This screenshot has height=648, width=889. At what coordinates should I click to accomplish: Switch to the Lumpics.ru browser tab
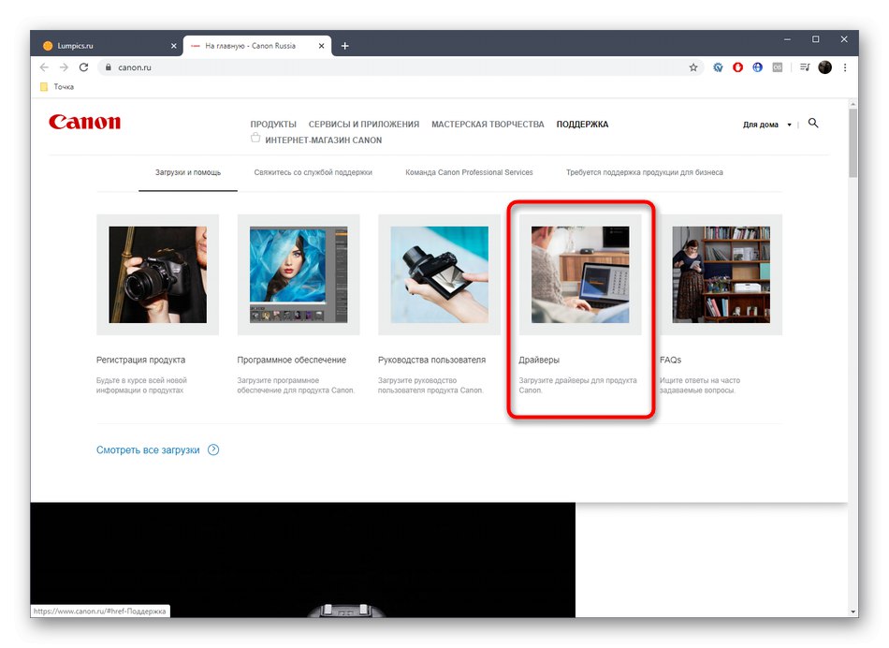108,46
